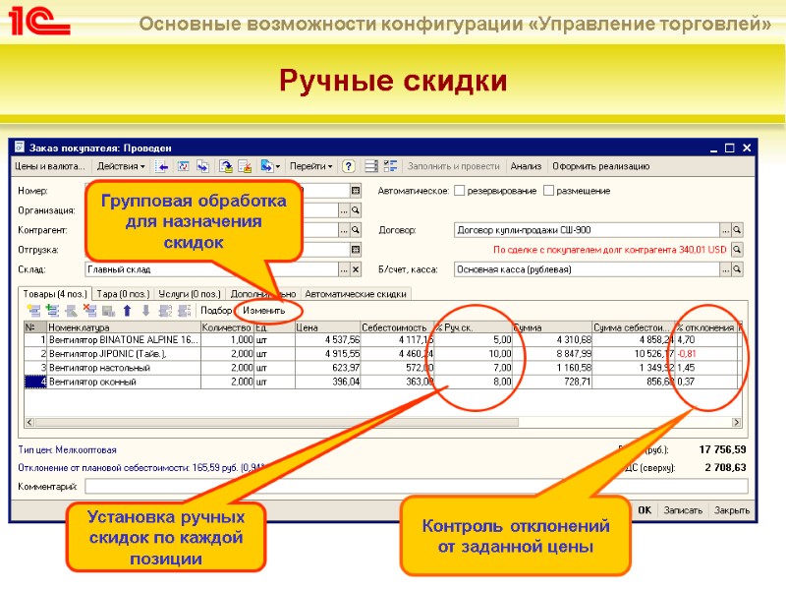Click the delete row icon in goods table

click(88, 310)
